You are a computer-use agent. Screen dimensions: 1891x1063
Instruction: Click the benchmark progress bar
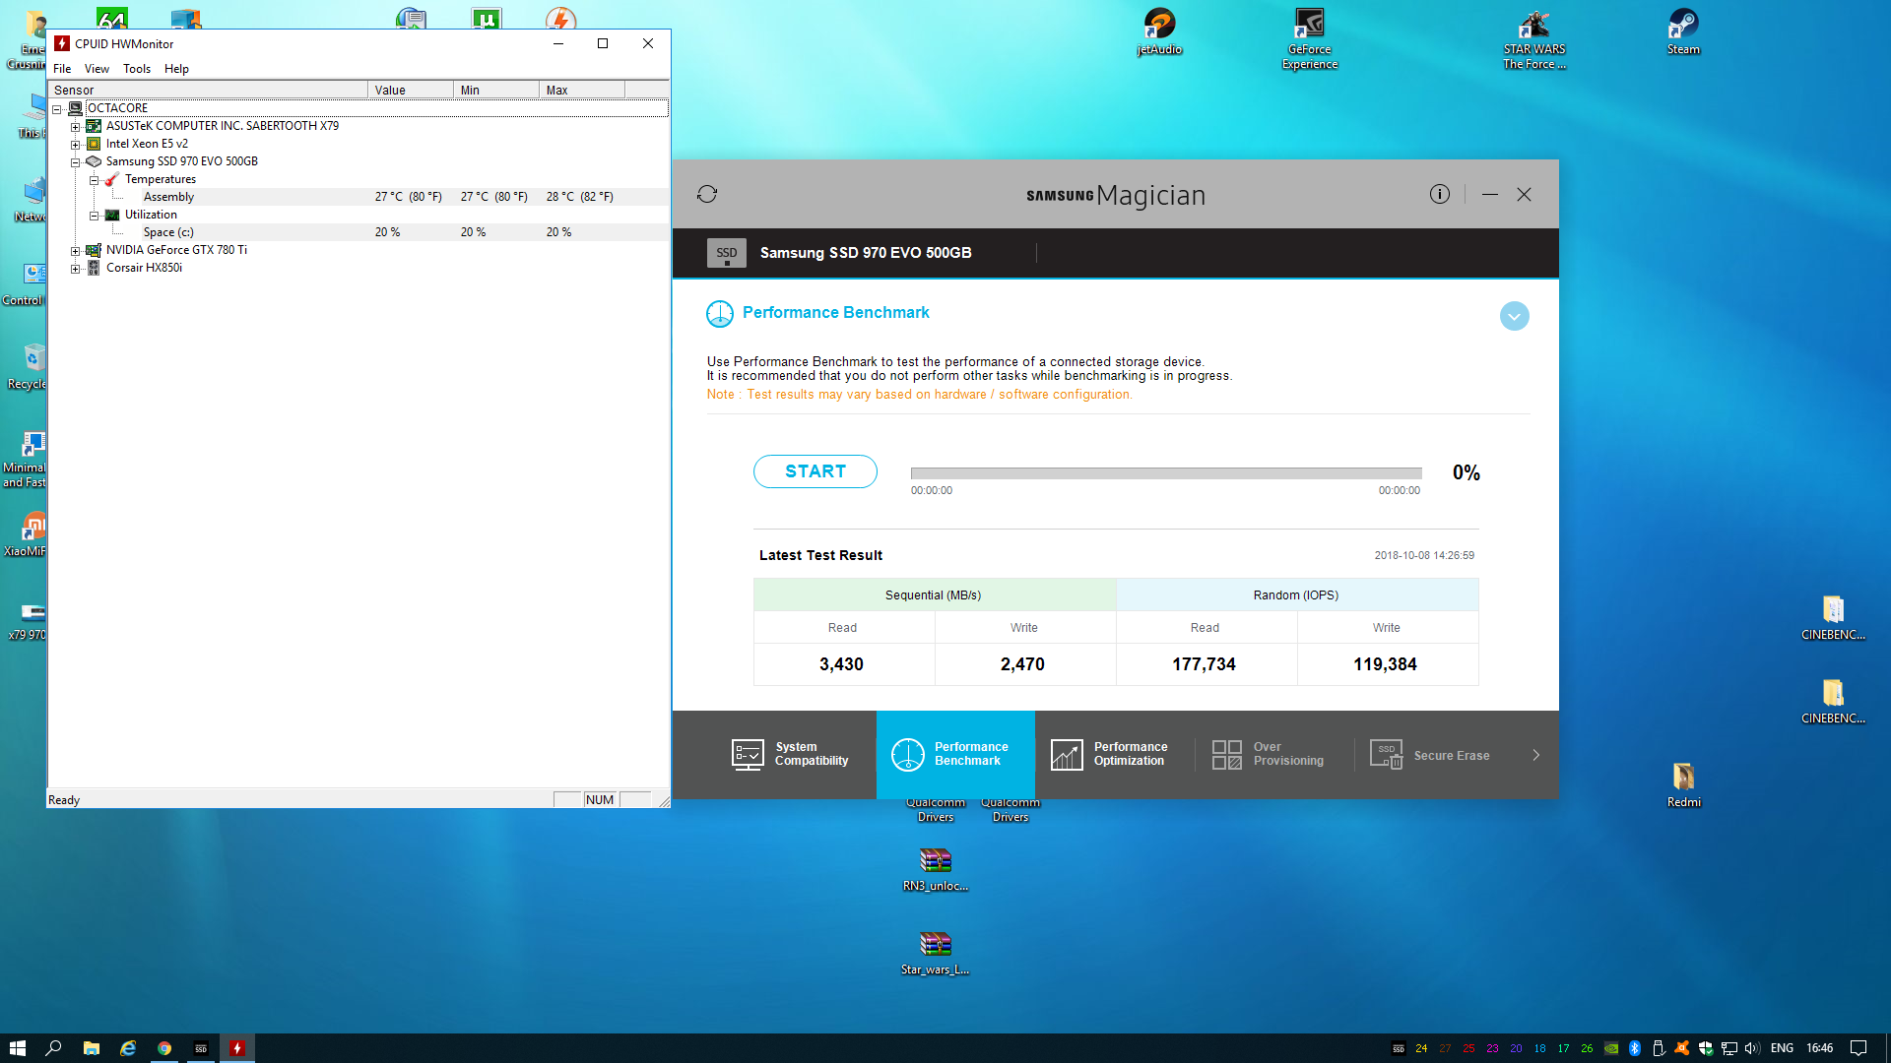pyautogui.click(x=1166, y=473)
